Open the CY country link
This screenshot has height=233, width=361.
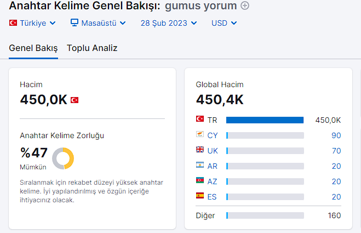(213, 135)
